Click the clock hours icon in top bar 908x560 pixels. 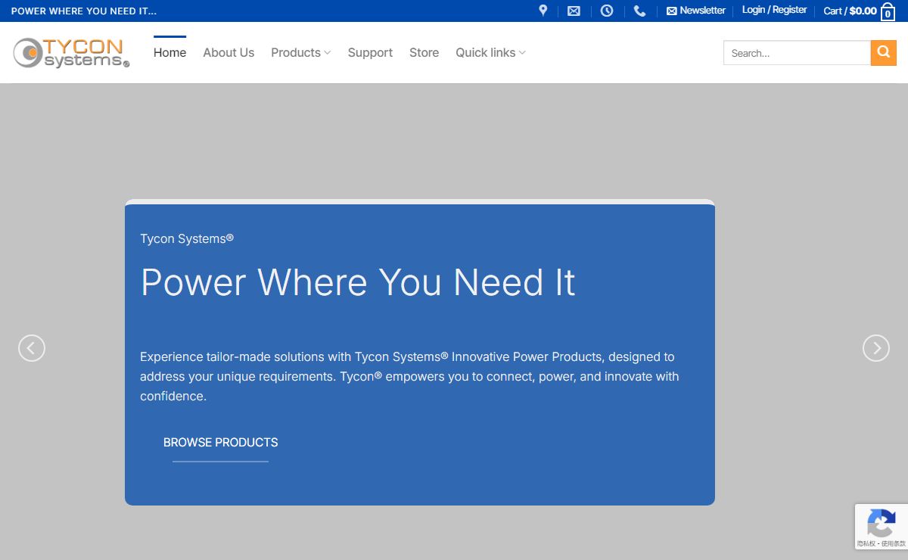point(607,11)
